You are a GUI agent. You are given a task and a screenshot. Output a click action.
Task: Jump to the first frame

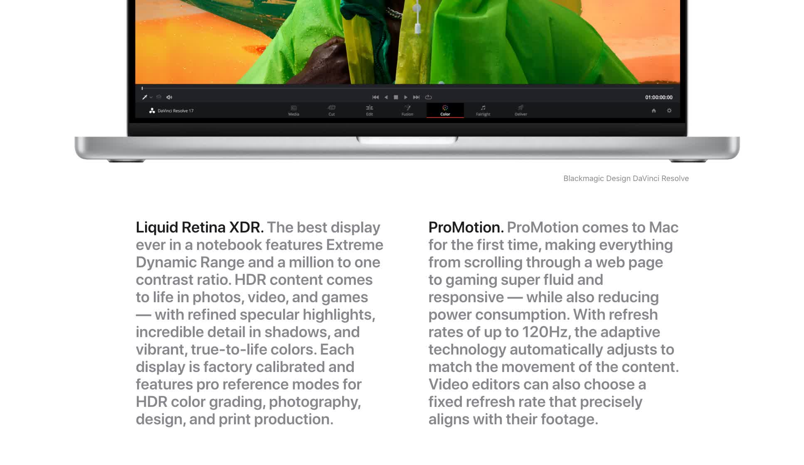click(375, 97)
